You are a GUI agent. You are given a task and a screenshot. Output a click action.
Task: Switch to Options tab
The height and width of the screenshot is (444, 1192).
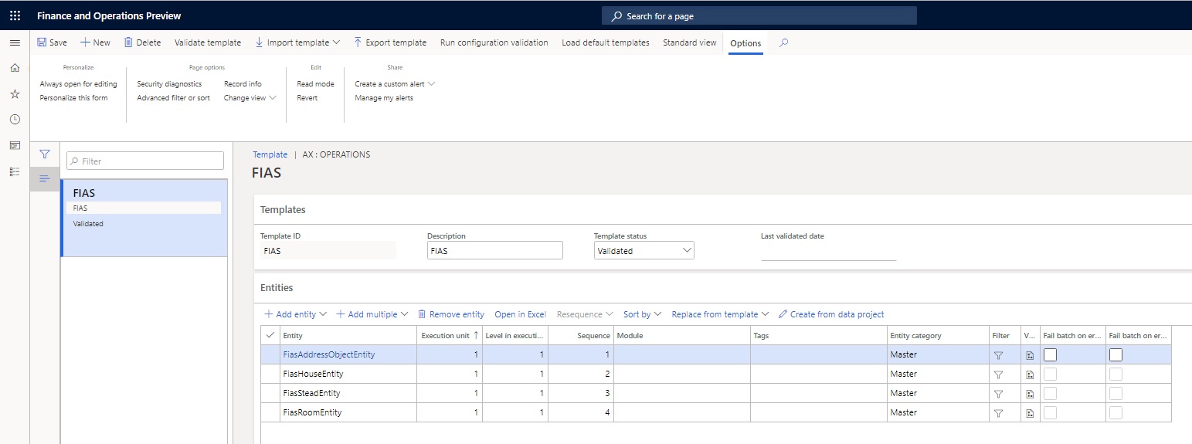point(745,43)
